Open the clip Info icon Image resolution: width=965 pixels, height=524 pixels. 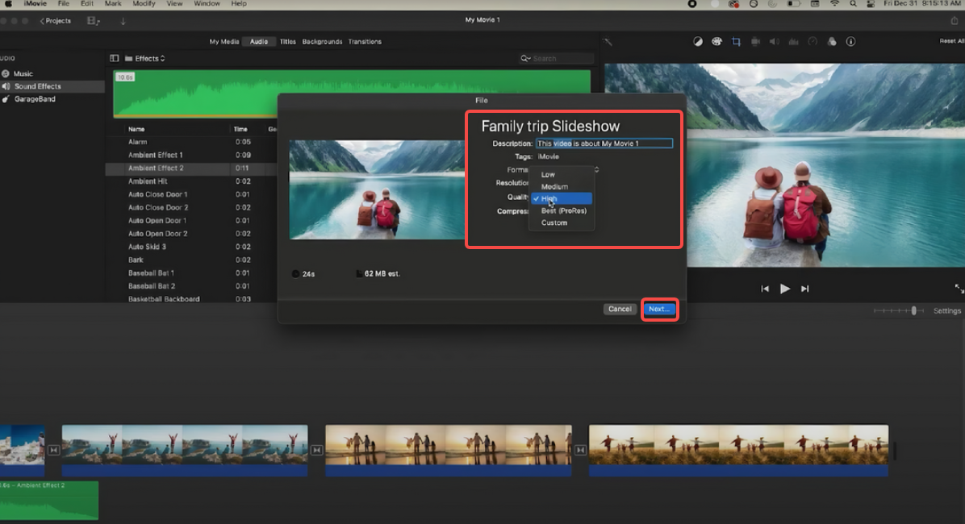click(x=851, y=41)
